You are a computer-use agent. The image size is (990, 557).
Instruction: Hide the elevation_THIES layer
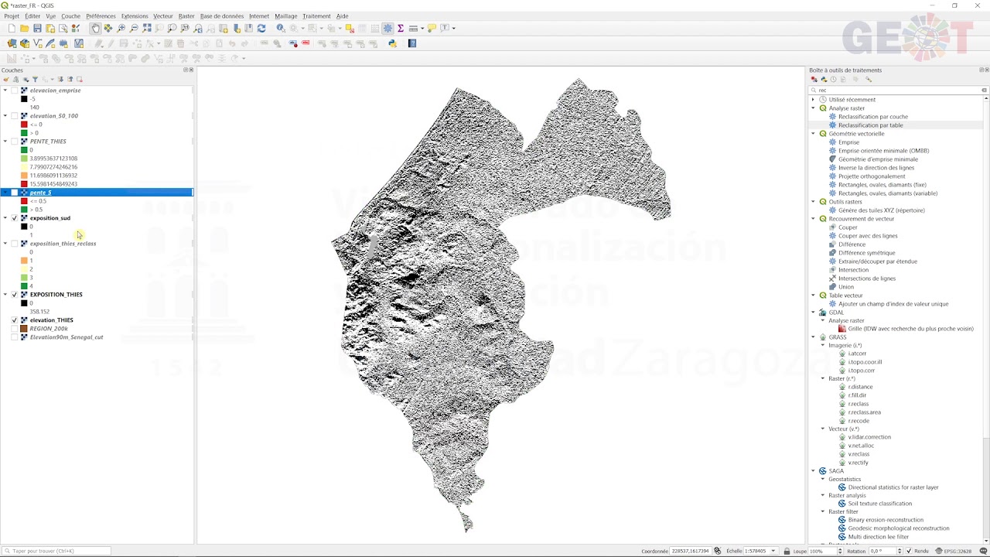(15, 320)
